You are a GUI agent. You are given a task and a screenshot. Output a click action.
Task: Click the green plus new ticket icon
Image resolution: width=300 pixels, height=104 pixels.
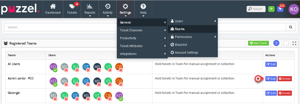(272, 9)
